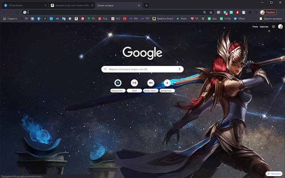285x178 pixels.
Task: Open the Другие закладки folder
Action: click(270, 19)
